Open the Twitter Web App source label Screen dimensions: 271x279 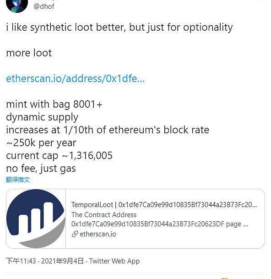(x=114, y=261)
